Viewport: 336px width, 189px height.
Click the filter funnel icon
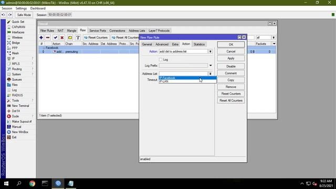tap(78, 37)
